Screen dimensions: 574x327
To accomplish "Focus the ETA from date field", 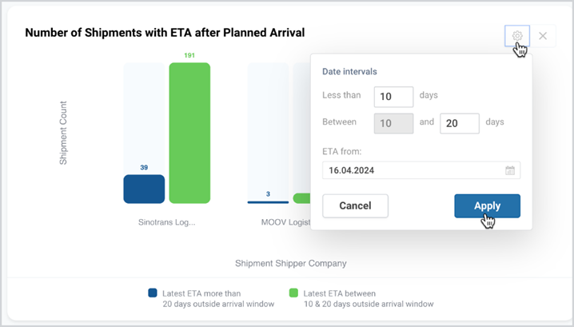I will (421, 170).
